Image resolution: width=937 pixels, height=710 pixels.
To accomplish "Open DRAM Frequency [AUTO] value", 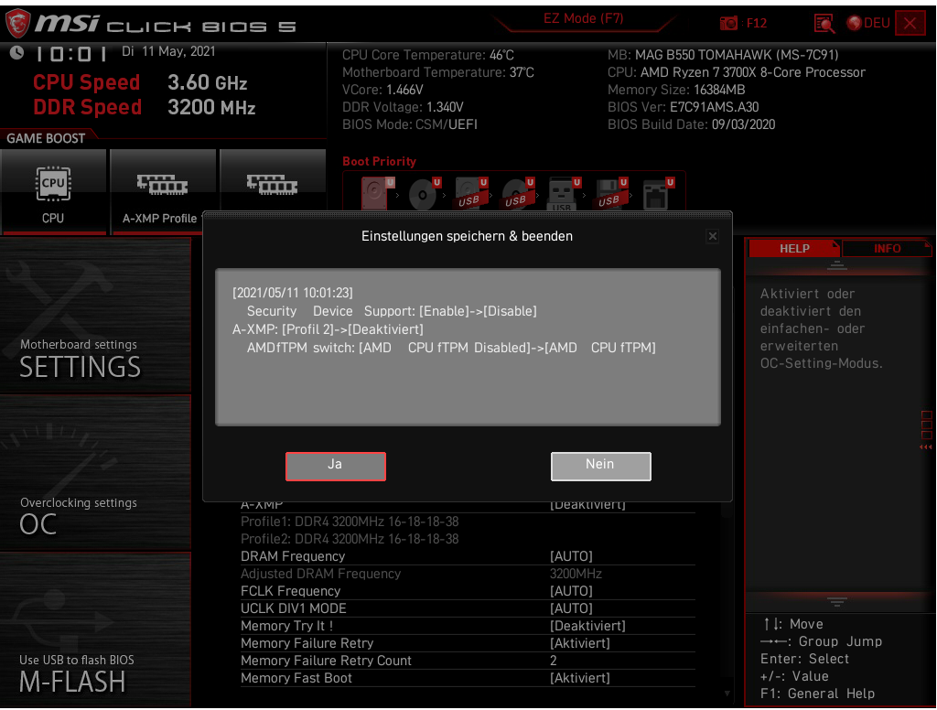I will tap(571, 556).
